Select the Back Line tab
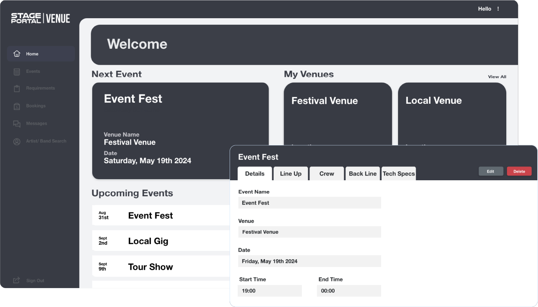Screen dimensions: 538x307 tap(362, 174)
